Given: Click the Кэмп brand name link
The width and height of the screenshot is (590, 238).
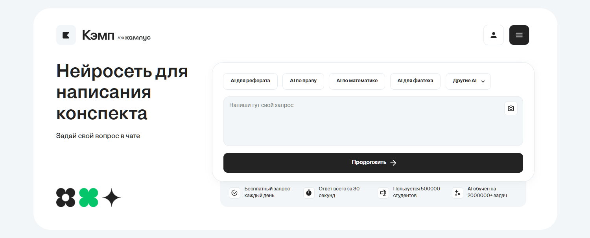Looking at the screenshot, I should click(x=98, y=35).
